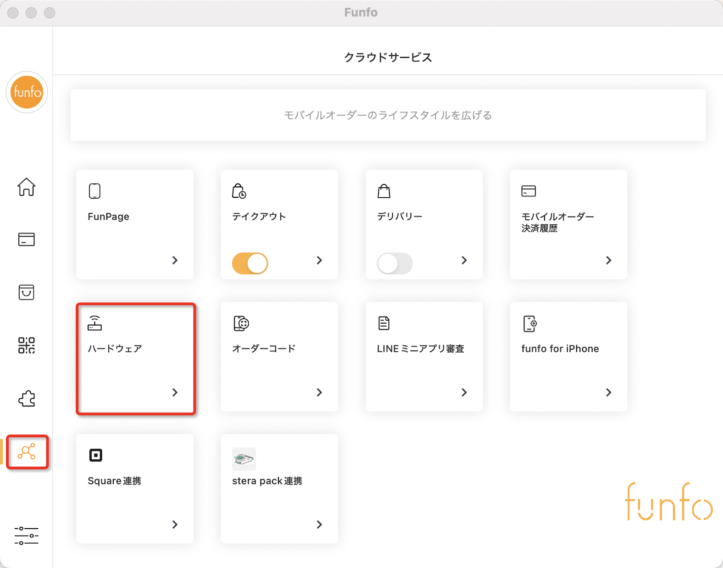Viewport: 723px width, 568px height.
Task: Expand the funfo for iPhone card chevron
Action: point(609,392)
